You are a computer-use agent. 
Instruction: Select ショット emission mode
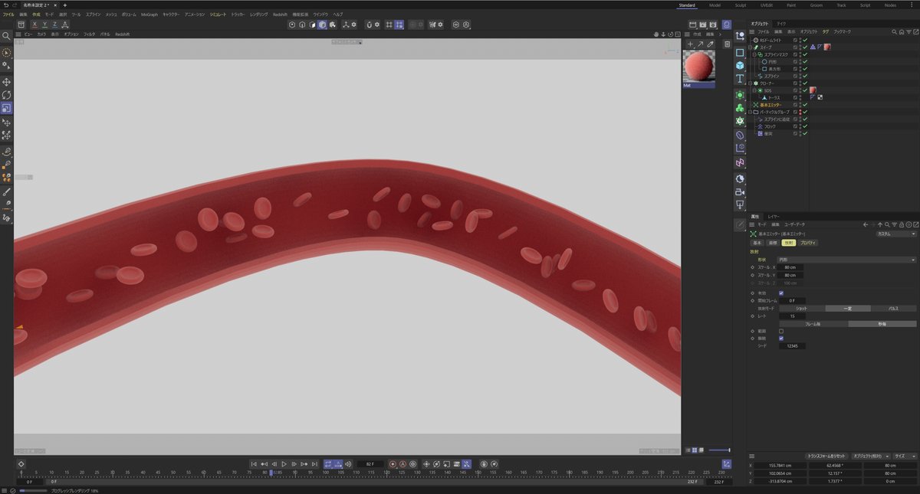801,308
